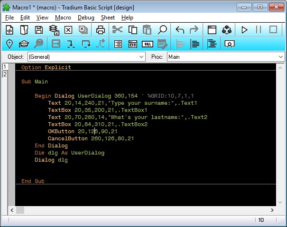Click the SQL icon in toolbar
Screen dimensions: 287x227
click(148, 44)
